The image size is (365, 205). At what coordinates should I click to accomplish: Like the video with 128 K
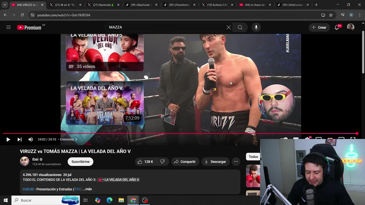[x=145, y=162]
